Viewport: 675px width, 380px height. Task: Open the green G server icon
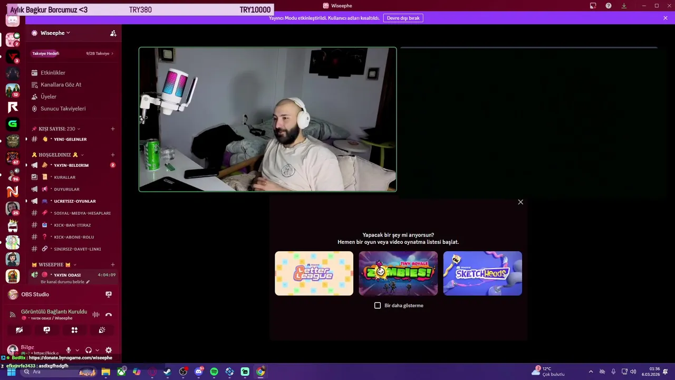click(x=13, y=124)
